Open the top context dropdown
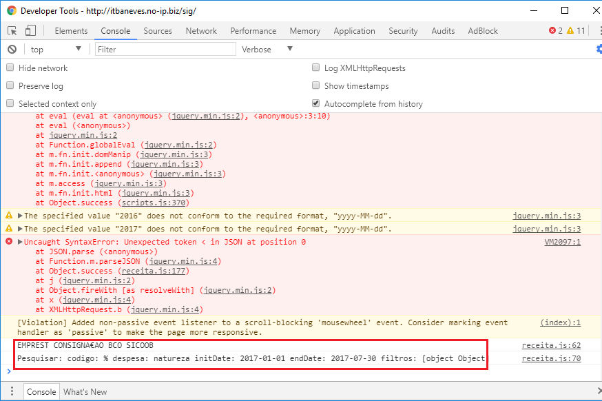 tap(56, 49)
